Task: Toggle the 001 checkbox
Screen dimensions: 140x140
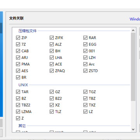Action: [x=85, y=51]
